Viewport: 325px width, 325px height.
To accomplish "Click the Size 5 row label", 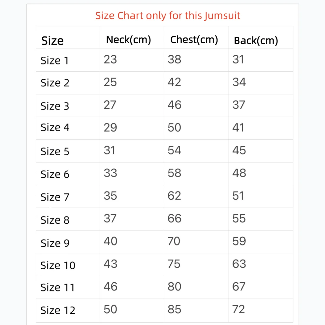I will [x=55, y=151].
